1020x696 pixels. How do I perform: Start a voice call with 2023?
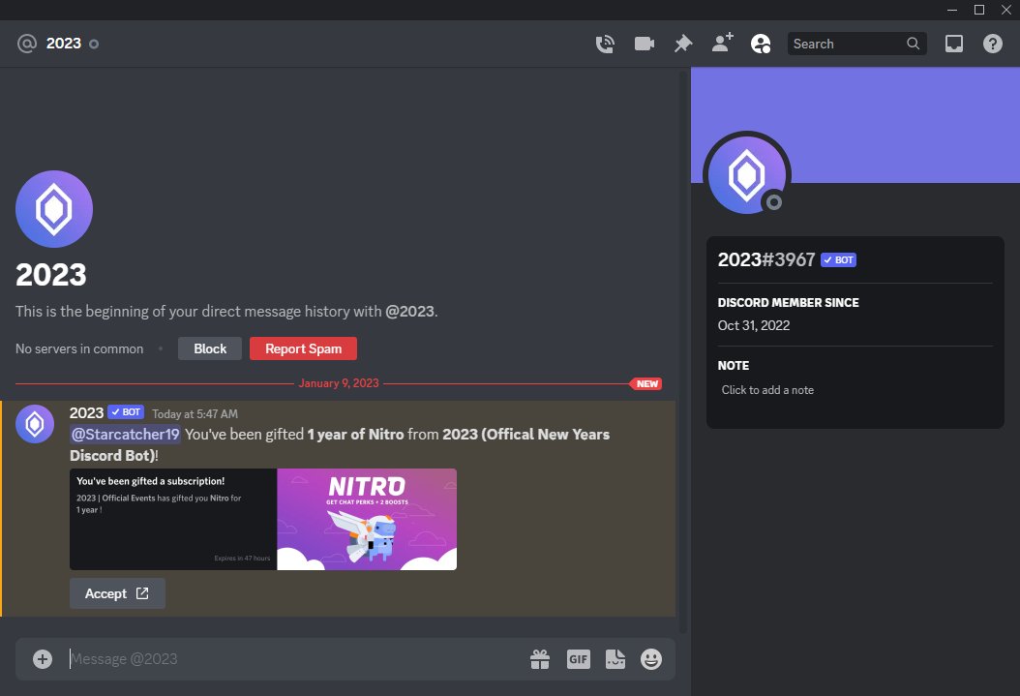[605, 44]
